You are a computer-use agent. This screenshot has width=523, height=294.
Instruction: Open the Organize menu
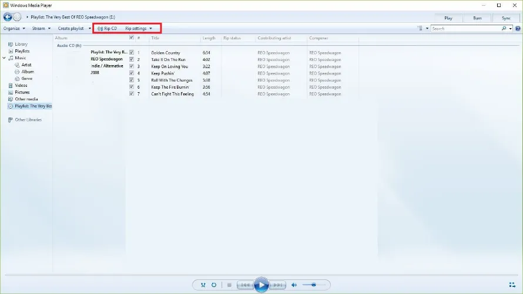click(x=14, y=28)
